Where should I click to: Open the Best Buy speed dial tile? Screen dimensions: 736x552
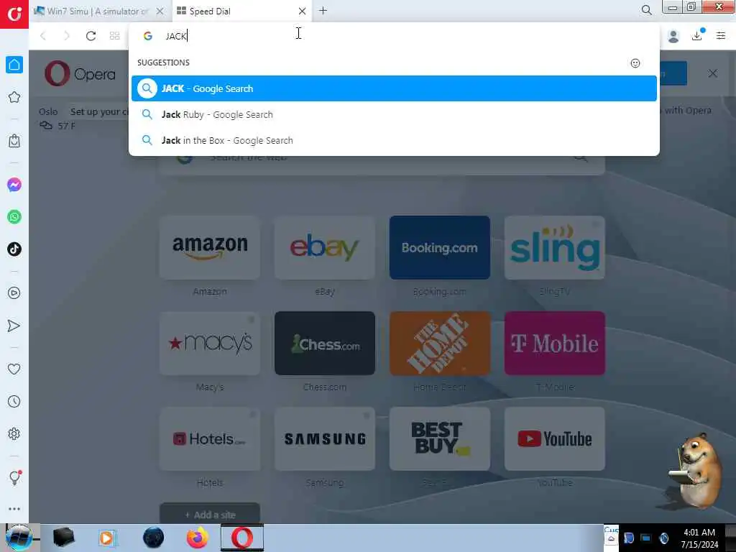tap(440, 439)
